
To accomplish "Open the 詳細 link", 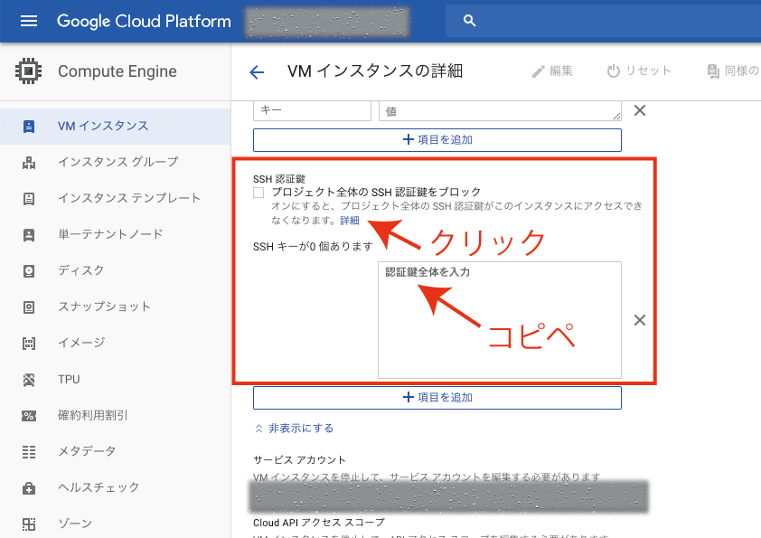I will 350,221.
